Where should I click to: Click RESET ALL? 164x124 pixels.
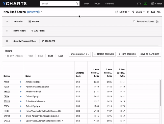point(154,12)
